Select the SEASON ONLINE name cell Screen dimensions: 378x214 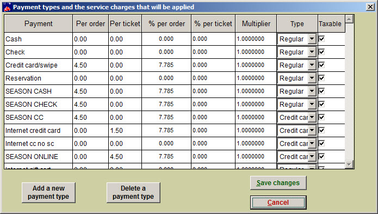(x=38, y=156)
